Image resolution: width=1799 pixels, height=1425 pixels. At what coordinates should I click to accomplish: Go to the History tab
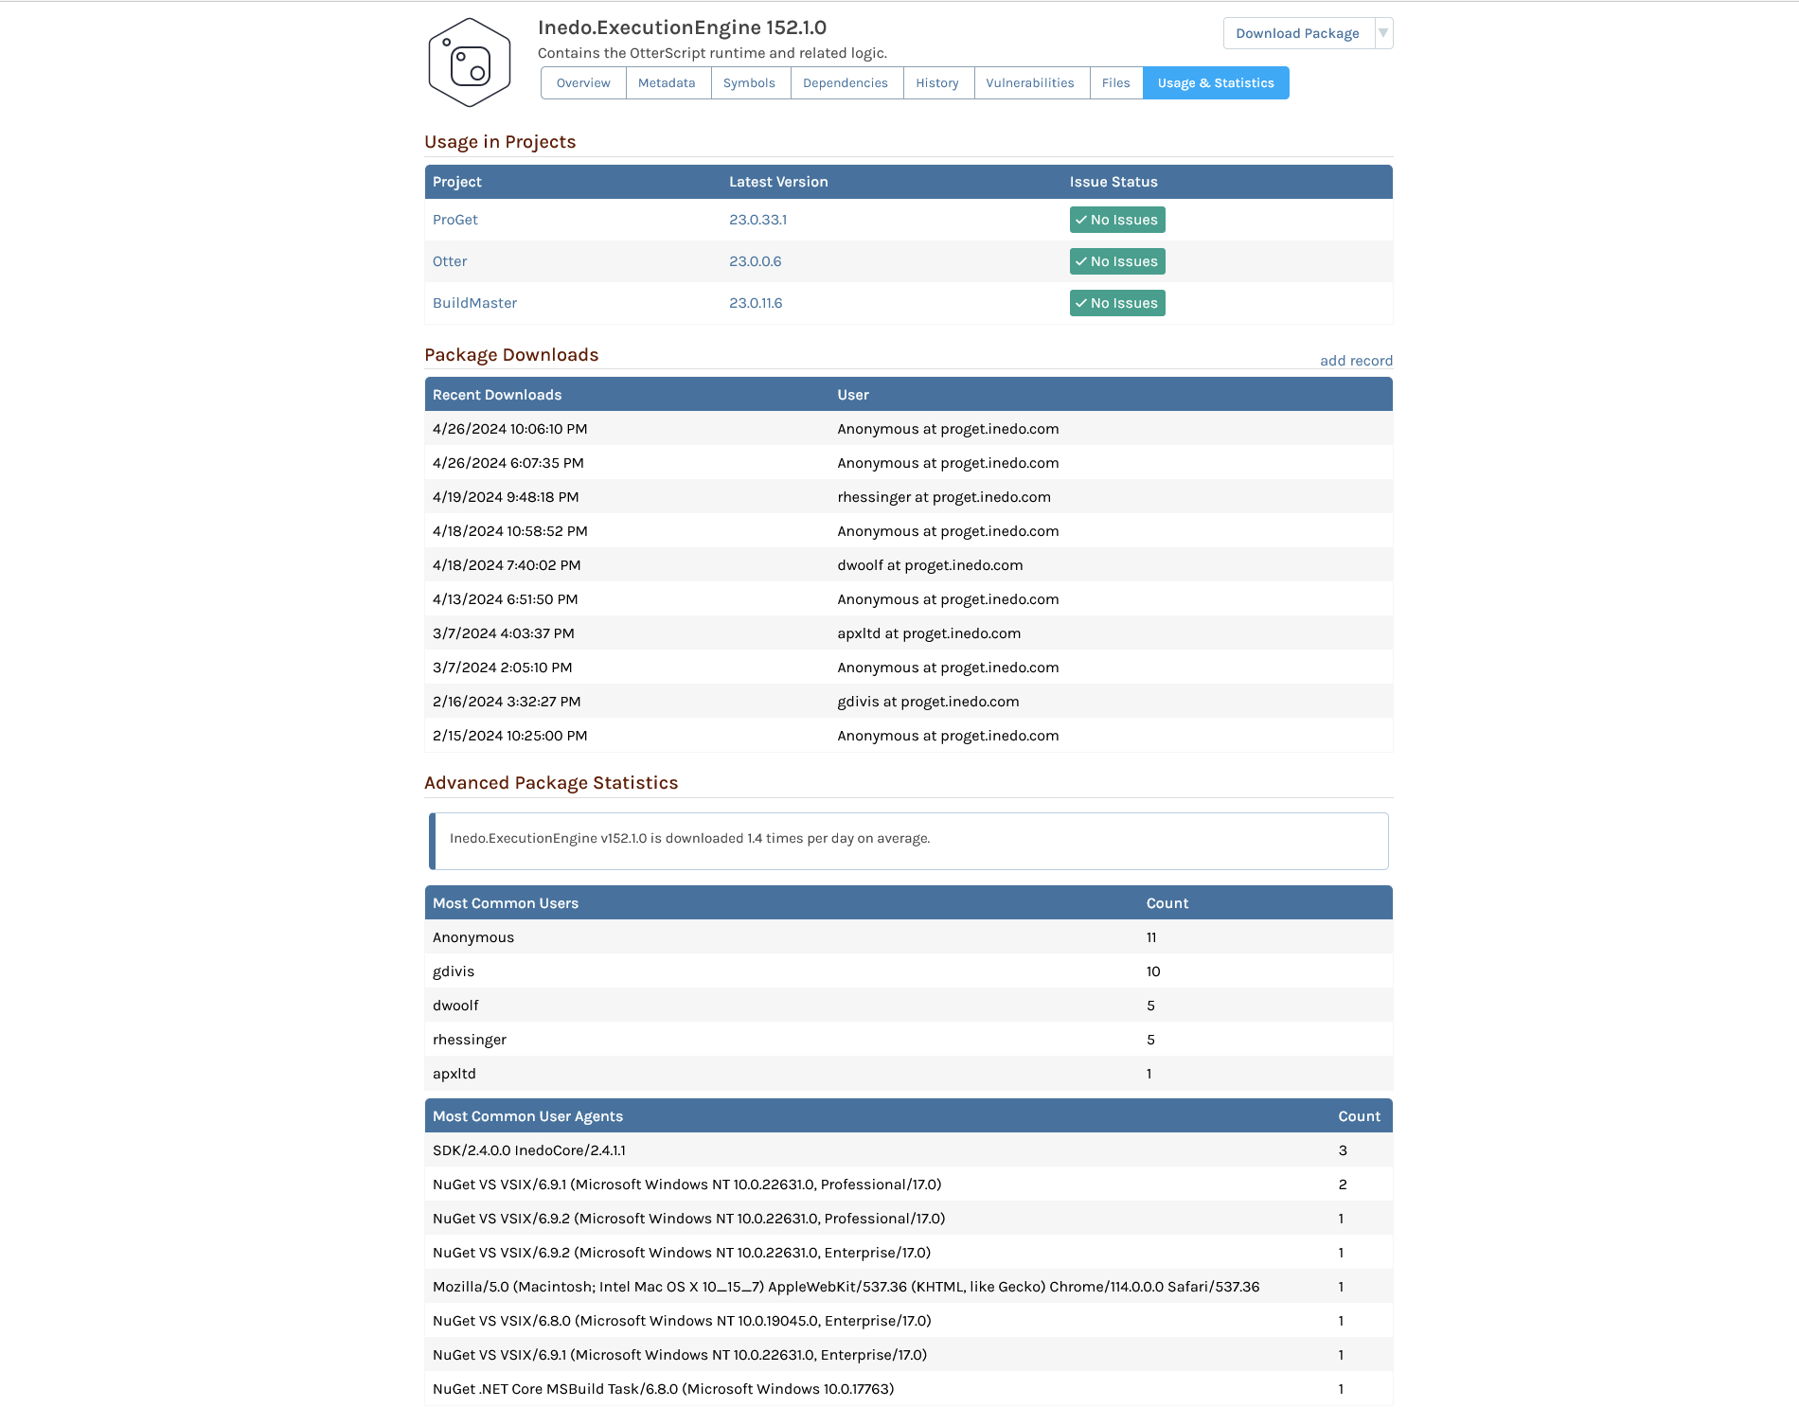[x=937, y=83]
